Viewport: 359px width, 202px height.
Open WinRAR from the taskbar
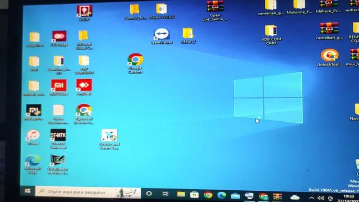[x=278, y=197]
